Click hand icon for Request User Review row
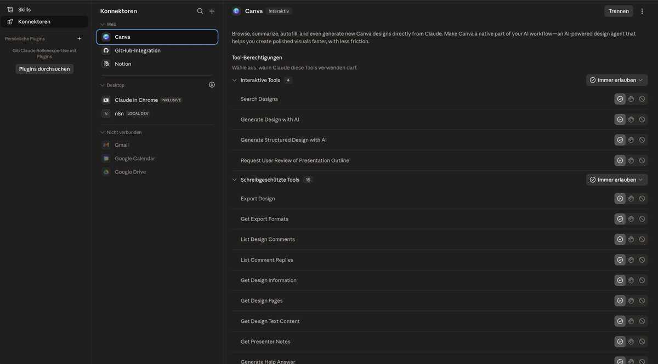 (x=631, y=160)
